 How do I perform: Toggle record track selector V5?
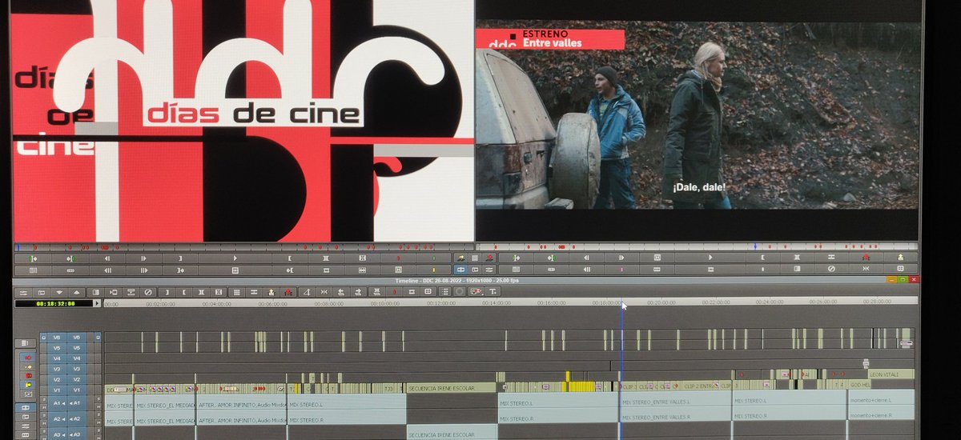[77, 348]
